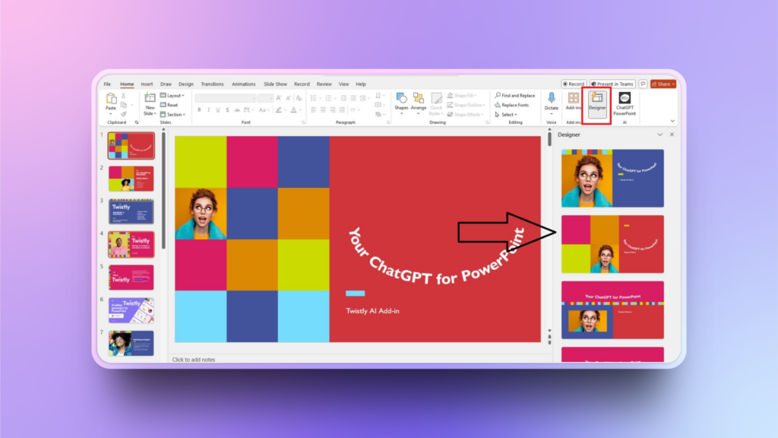Select the Twistly AI Add-in subtitle text
This screenshot has height=438, width=778.
(x=372, y=311)
